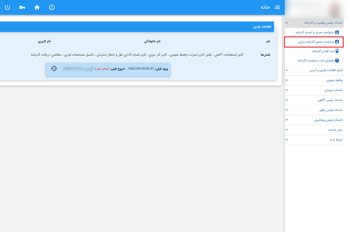This screenshot has width=348, height=232.
Task: Select خدمات پلیس راهور menu label
Action: (x=331, y=110)
